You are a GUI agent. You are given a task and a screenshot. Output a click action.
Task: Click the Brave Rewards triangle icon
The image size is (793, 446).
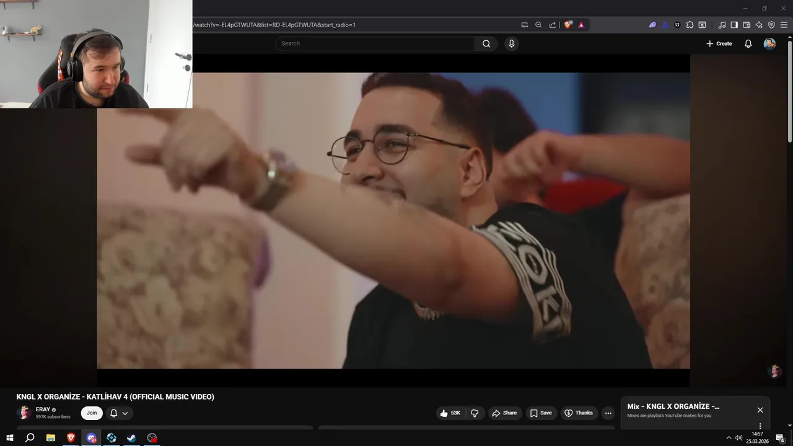coord(581,25)
